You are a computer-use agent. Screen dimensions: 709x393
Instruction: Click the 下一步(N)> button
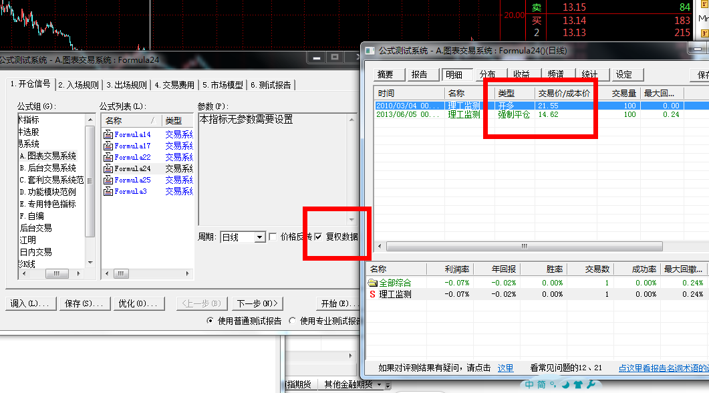point(257,303)
